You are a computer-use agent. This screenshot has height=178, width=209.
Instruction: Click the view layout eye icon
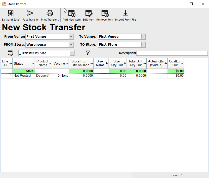tap(10, 53)
